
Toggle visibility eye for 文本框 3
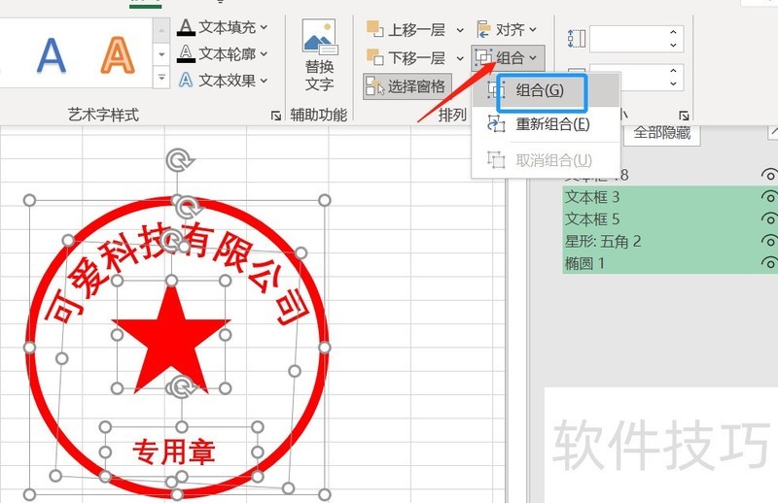(769, 197)
